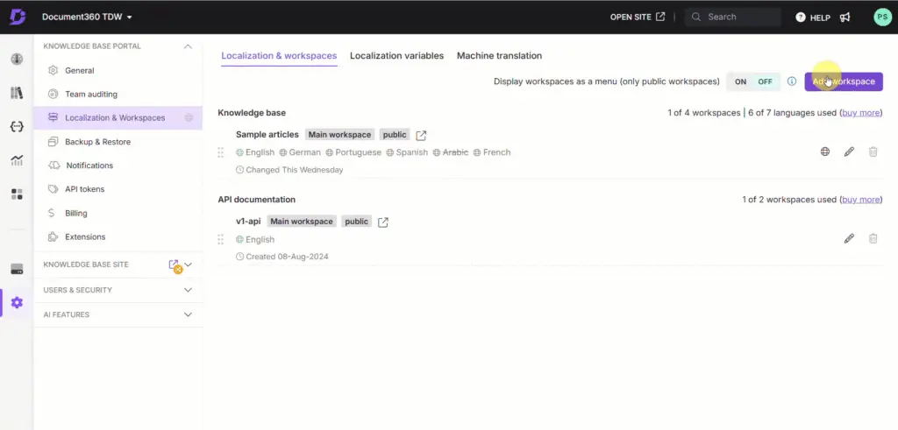This screenshot has height=430, width=898.
Task: Switch workspace menu display to OFF
Action: pos(766,81)
